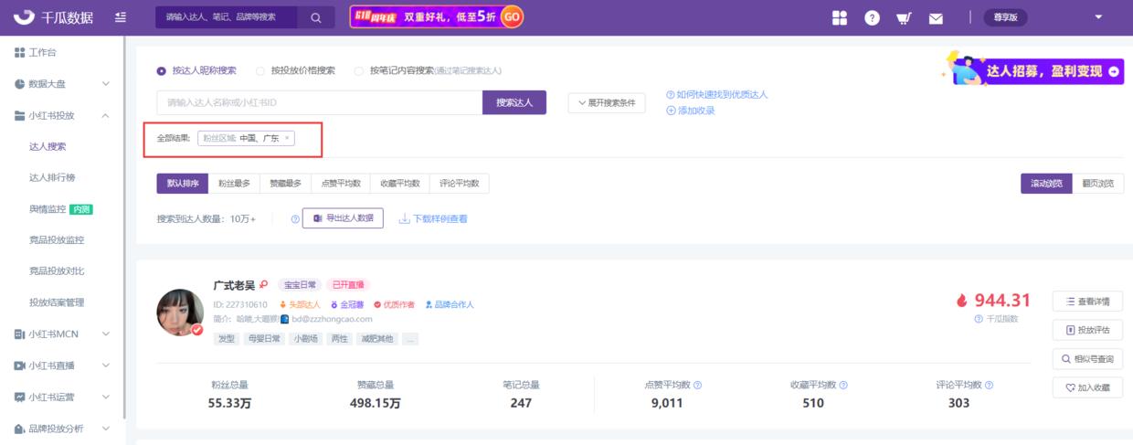Screen dimensions: 1133x445
Task: Open the 广式老吴 profile name
Action: click(x=234, y=285)
